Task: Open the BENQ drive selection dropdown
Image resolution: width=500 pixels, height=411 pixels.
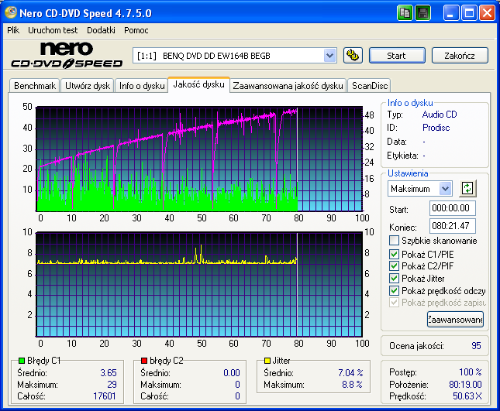Action: tap(329, 56)
